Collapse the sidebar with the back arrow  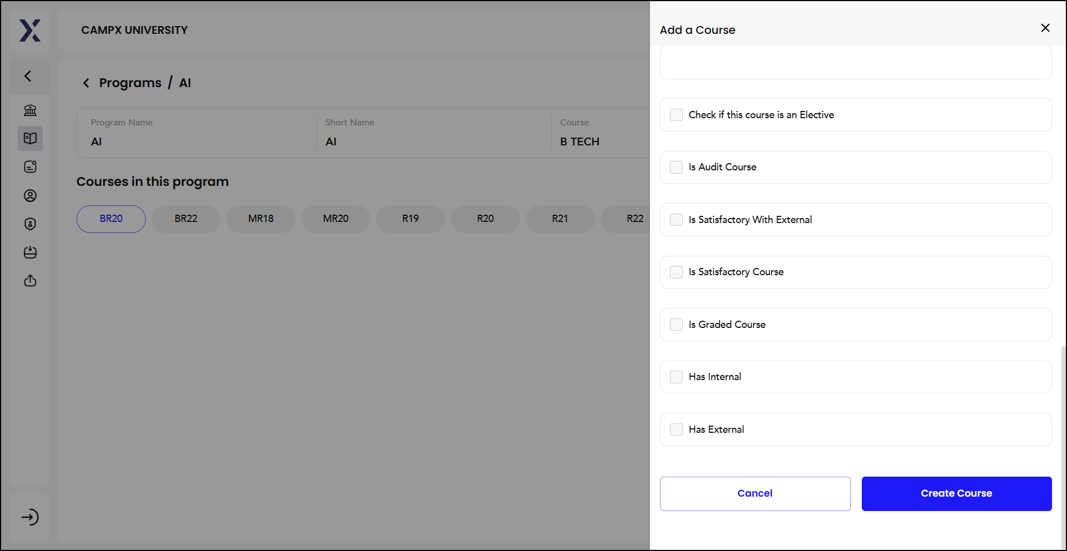[28, 76]
